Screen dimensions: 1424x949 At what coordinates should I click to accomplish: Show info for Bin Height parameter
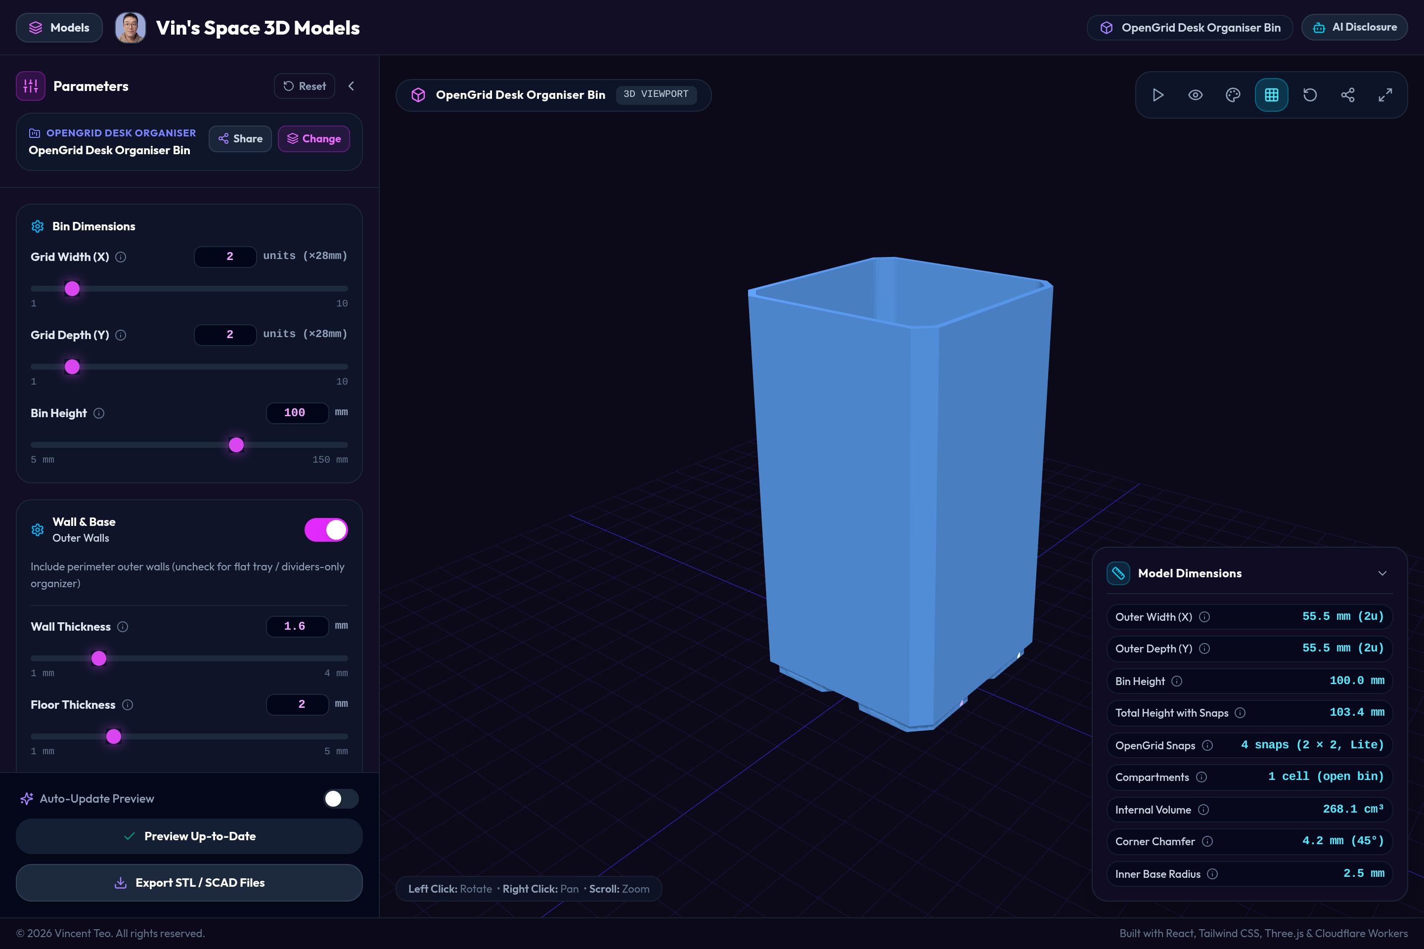(x=99, y=413)
